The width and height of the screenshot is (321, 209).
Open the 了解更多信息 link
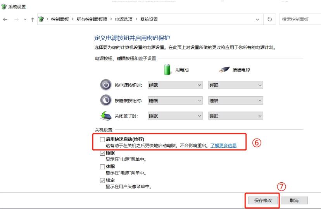[223, 146]
